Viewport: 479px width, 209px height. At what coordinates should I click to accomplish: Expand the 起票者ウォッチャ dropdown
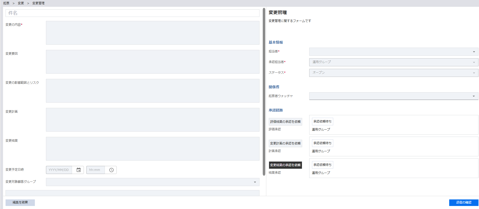tap(393, 96)
